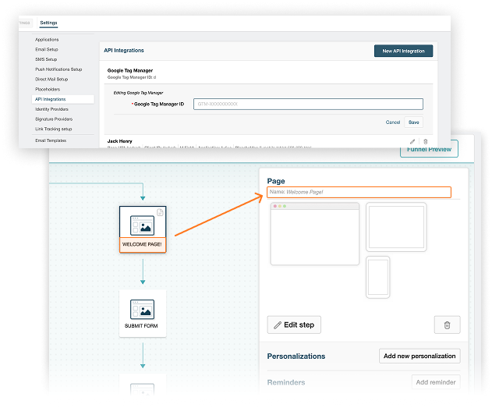Open the desktop browser preview thumbnail
Screen dimensions: 492x415
coord(315,234)
